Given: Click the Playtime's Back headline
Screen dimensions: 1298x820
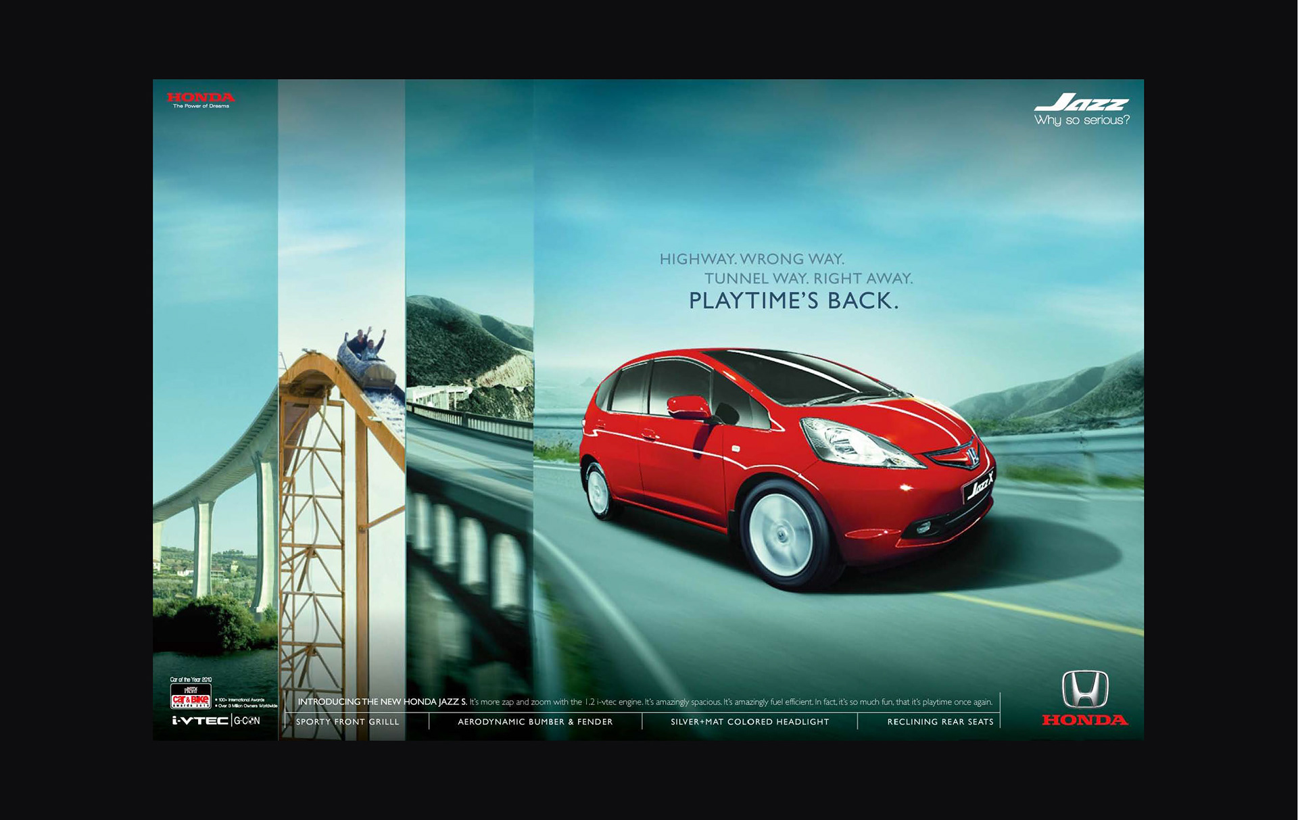Looking at the screenshot, I should coord(793,301).
